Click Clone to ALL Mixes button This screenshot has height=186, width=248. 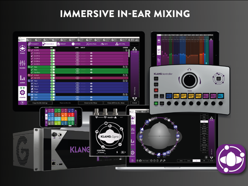coord(90,103)
